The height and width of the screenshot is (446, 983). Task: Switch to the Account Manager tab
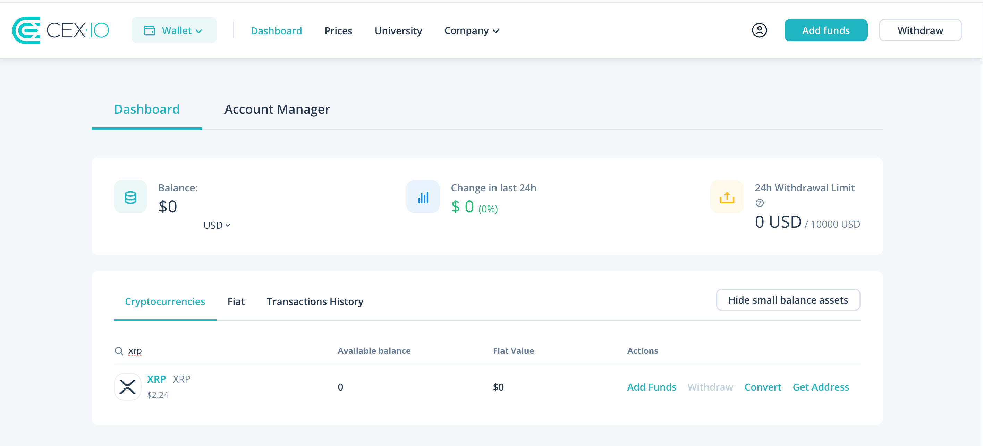(277, 110)
